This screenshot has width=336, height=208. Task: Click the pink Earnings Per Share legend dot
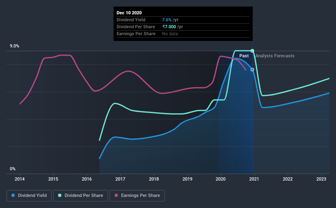pos(116,195)
